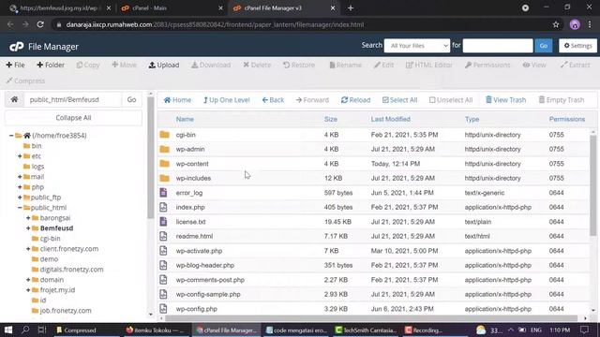
Task: Open the Windows Start menu
Action: click(x=8, y=330)
